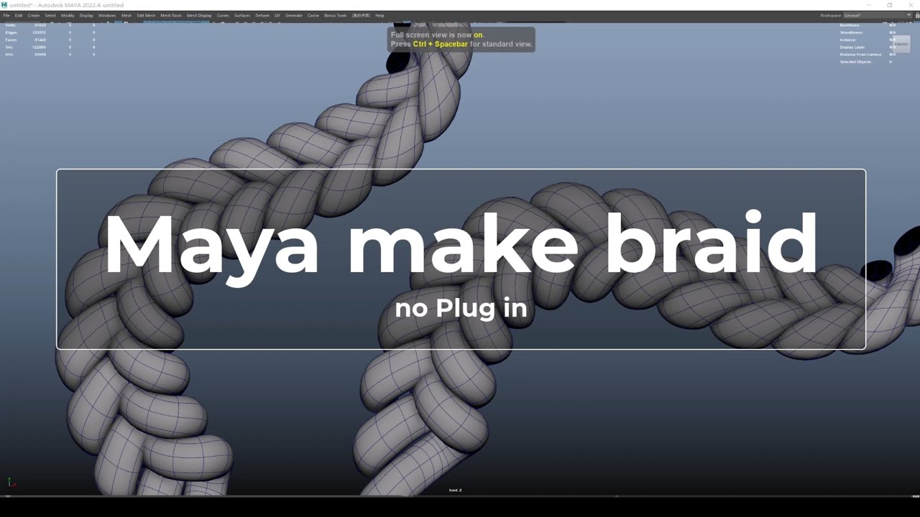This screenshot has width=920, height=517.
Task: Click the 'Distance From Camera:' HUD label
Action: point(861,54)
